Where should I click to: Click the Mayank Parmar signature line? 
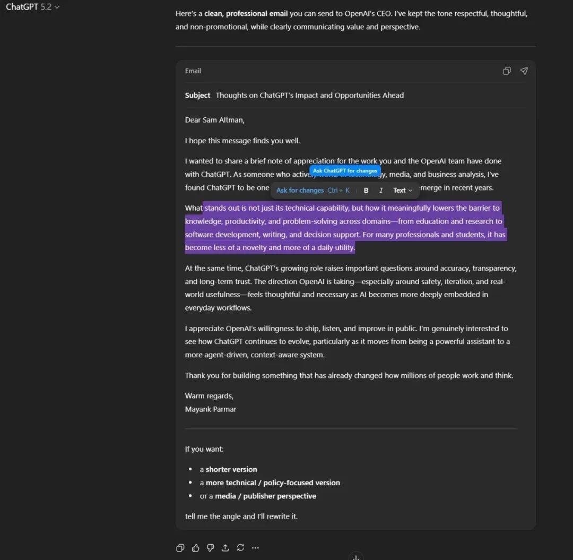coord(211,409)
